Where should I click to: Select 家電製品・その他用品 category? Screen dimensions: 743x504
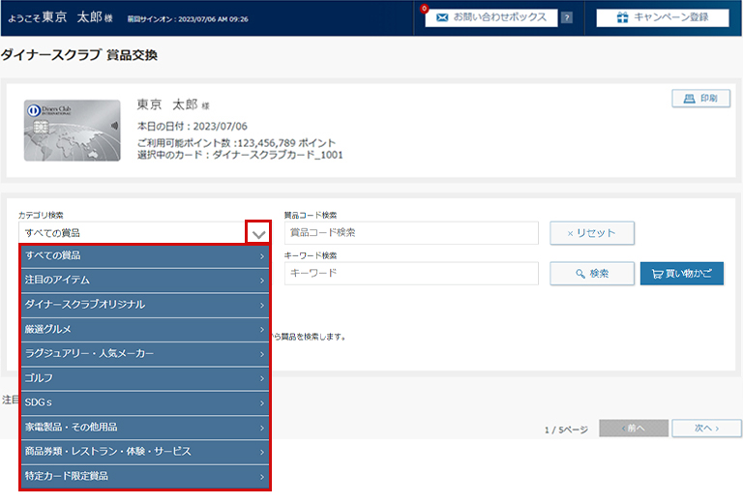145,427
